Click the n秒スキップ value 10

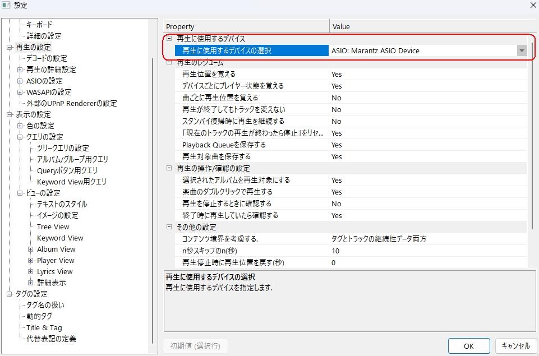pyautogui.click(x=335, y=251)
